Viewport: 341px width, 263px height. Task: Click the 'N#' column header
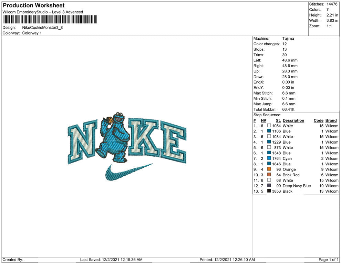coord(263,120)
